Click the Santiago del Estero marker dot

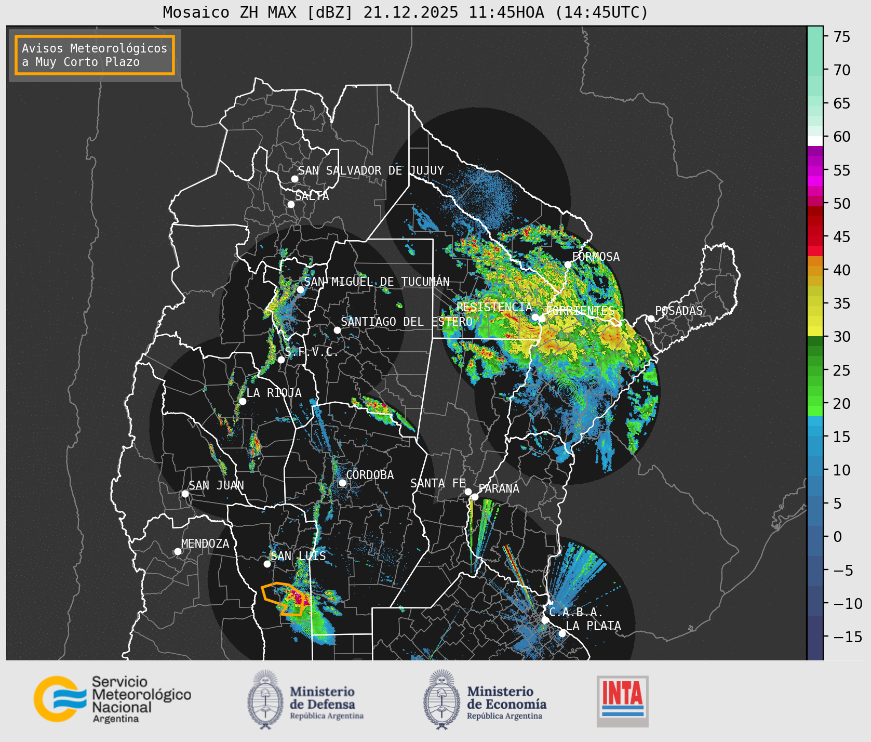[x=337, y=330]
